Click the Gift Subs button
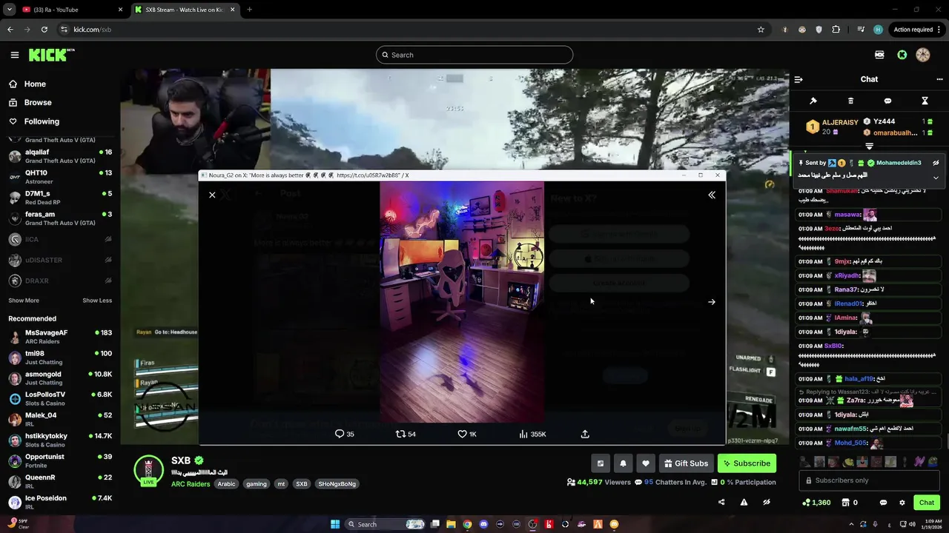 (x=686, y=463)
